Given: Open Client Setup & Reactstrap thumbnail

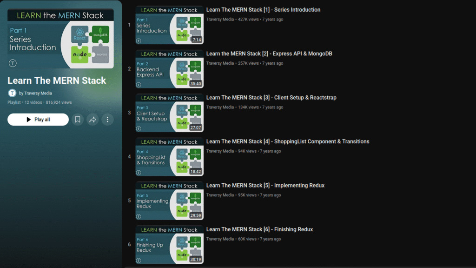Looking at the screenshot, I should coord(169,113).
